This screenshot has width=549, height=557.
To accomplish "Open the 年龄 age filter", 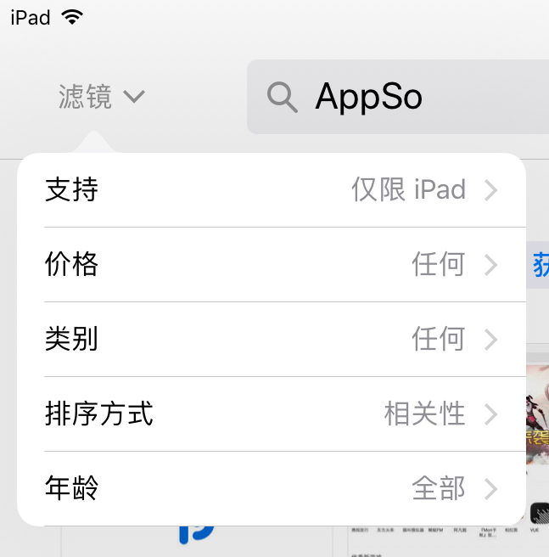I will pyautogui.click(x=272, y=489).
